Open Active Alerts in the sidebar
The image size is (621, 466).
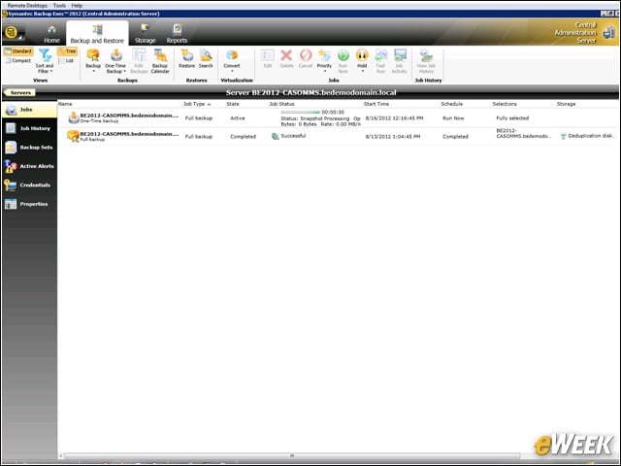[x=29, y=166]
